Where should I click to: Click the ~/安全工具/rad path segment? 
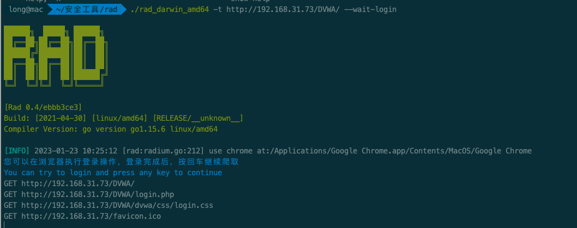point(86,10)
